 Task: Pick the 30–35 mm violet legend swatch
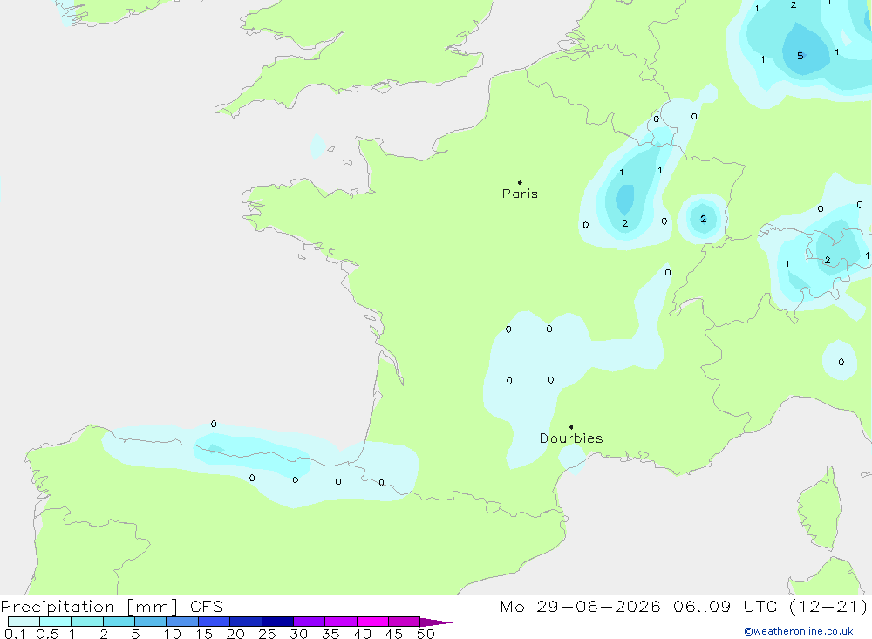click(310, 622)
